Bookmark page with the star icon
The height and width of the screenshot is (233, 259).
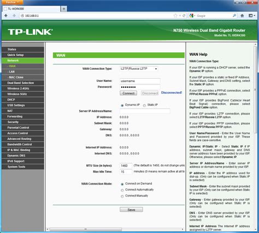pos(175,16)
